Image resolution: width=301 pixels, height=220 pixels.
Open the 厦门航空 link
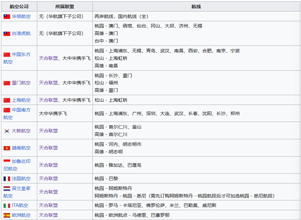coord(21,83)
